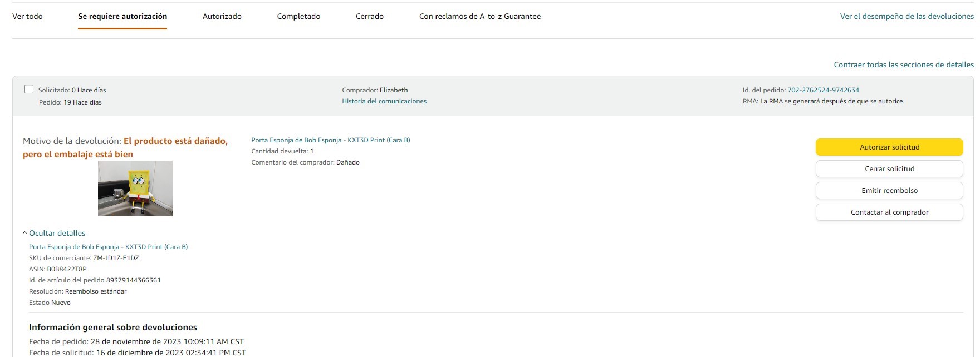The width and height of the screenshot is (980, 357).
Task: Click the Autorizar solicitud button
Action: (x=889, y=147)
